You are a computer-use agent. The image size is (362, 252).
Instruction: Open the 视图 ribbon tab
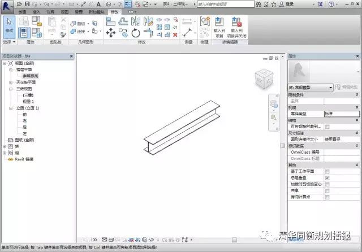(x=64, y=11)
